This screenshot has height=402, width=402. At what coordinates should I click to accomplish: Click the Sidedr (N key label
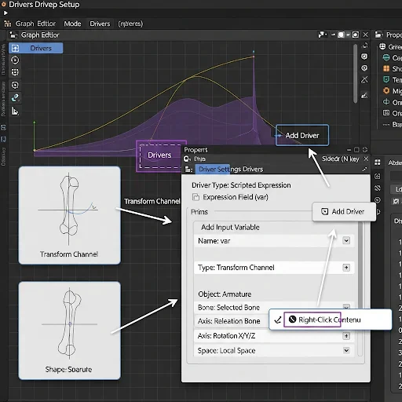340,159
